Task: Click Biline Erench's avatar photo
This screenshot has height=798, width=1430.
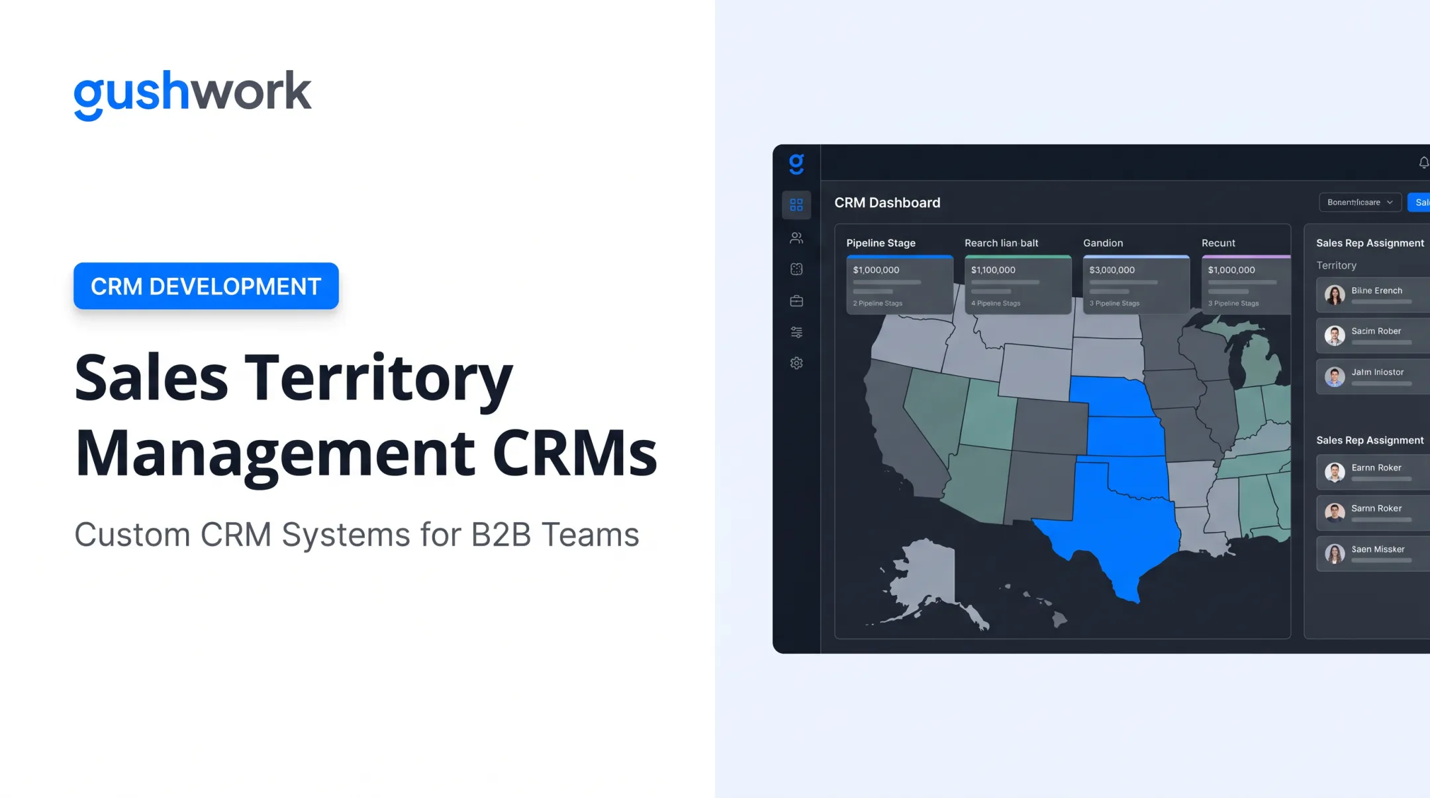Action: click(x=1335, y=295)
